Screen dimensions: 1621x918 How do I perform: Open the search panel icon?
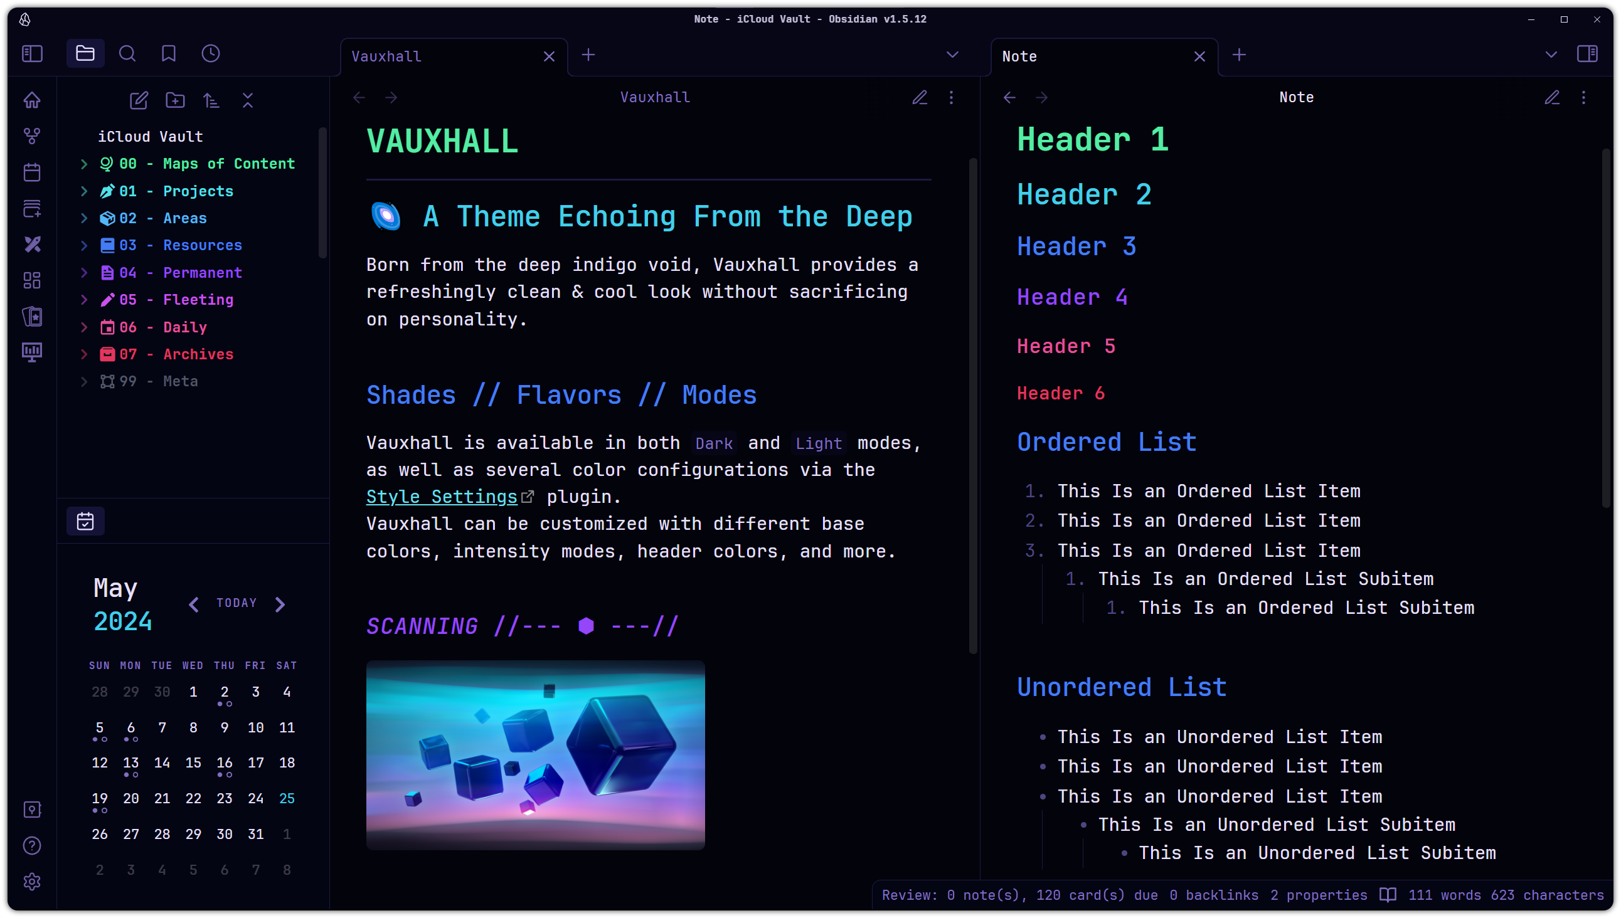pos(127,53)
